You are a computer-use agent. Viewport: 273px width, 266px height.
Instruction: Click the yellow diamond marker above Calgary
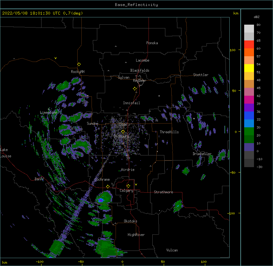[128, 186]
